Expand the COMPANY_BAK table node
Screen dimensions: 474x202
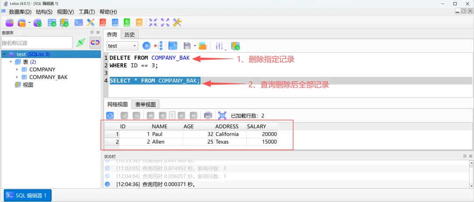pos(17,77)
